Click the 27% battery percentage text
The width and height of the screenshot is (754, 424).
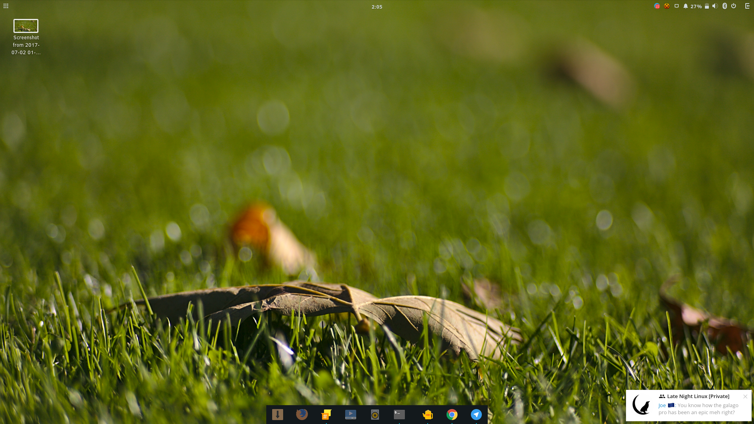[x=696, y=6]
